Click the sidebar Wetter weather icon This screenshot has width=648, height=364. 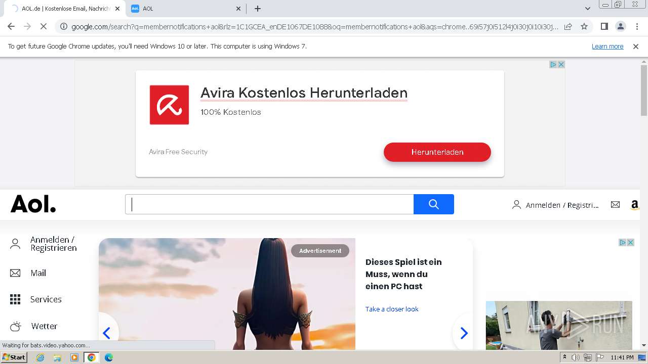coord(16,326)
